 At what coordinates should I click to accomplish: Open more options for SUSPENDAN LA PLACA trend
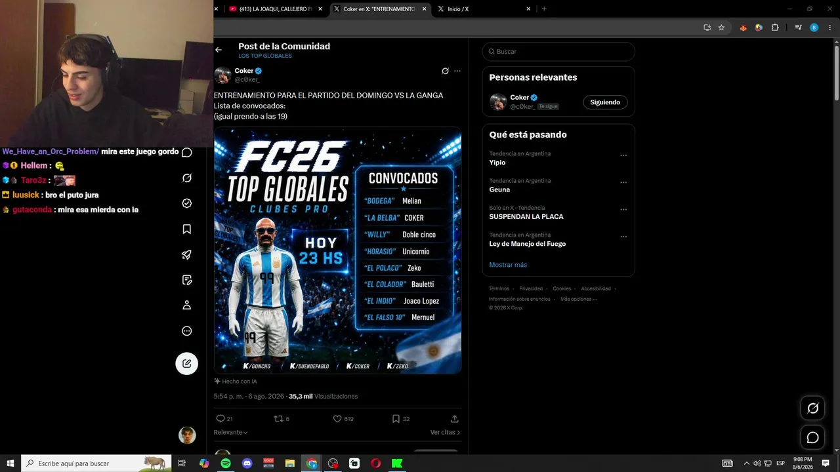[x=623, y=210]
